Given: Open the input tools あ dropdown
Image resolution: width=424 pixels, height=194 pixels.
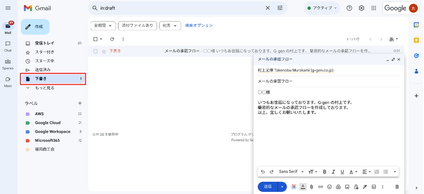Looking at the screenshot, I should 393,39.
